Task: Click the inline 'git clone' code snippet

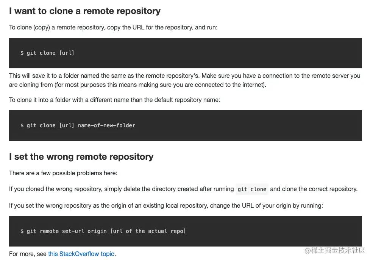Action: [x=252, y=189]
